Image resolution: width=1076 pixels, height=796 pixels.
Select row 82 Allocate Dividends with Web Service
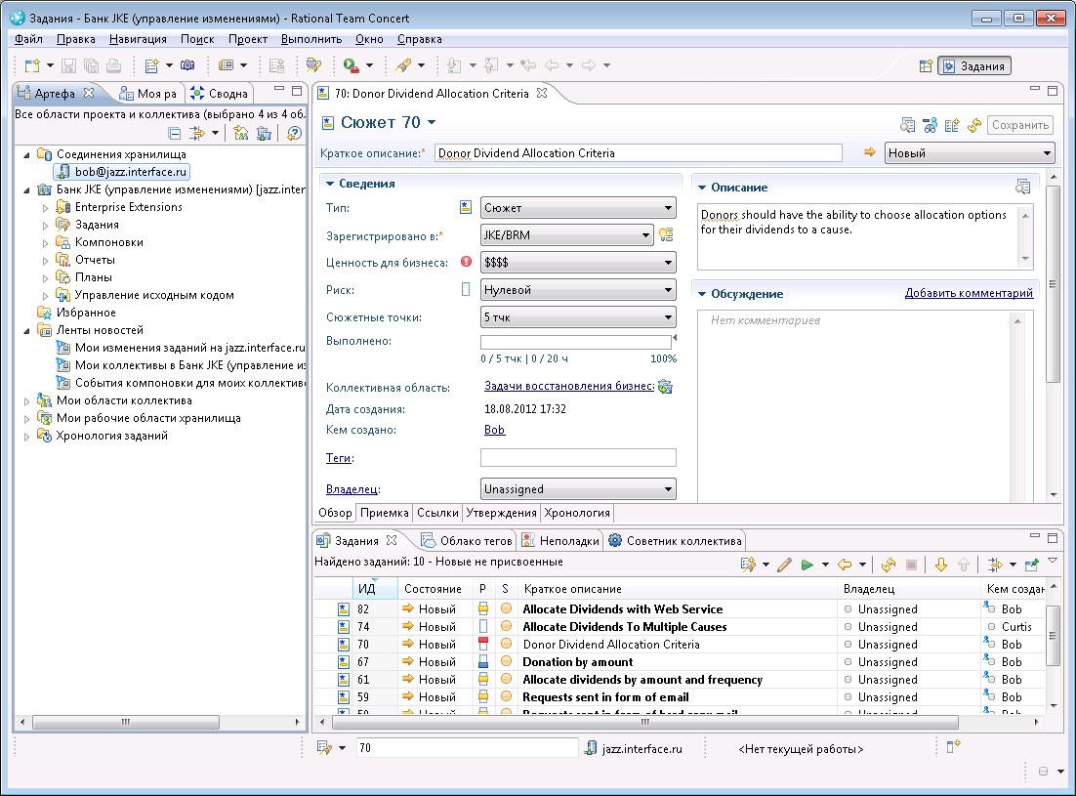tap(680, 608)
